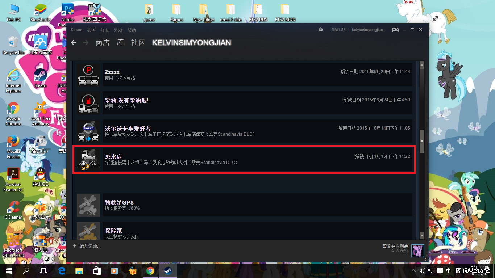The height and width of the screenshot is (278, 495).
Task: Open the Steam menu in the menu bar
Action: pos(76,30)
